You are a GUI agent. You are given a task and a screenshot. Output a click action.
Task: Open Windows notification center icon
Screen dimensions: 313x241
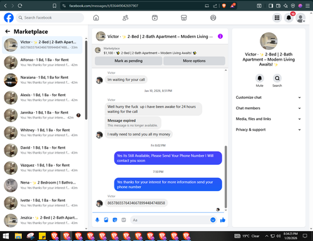(305, 236)
